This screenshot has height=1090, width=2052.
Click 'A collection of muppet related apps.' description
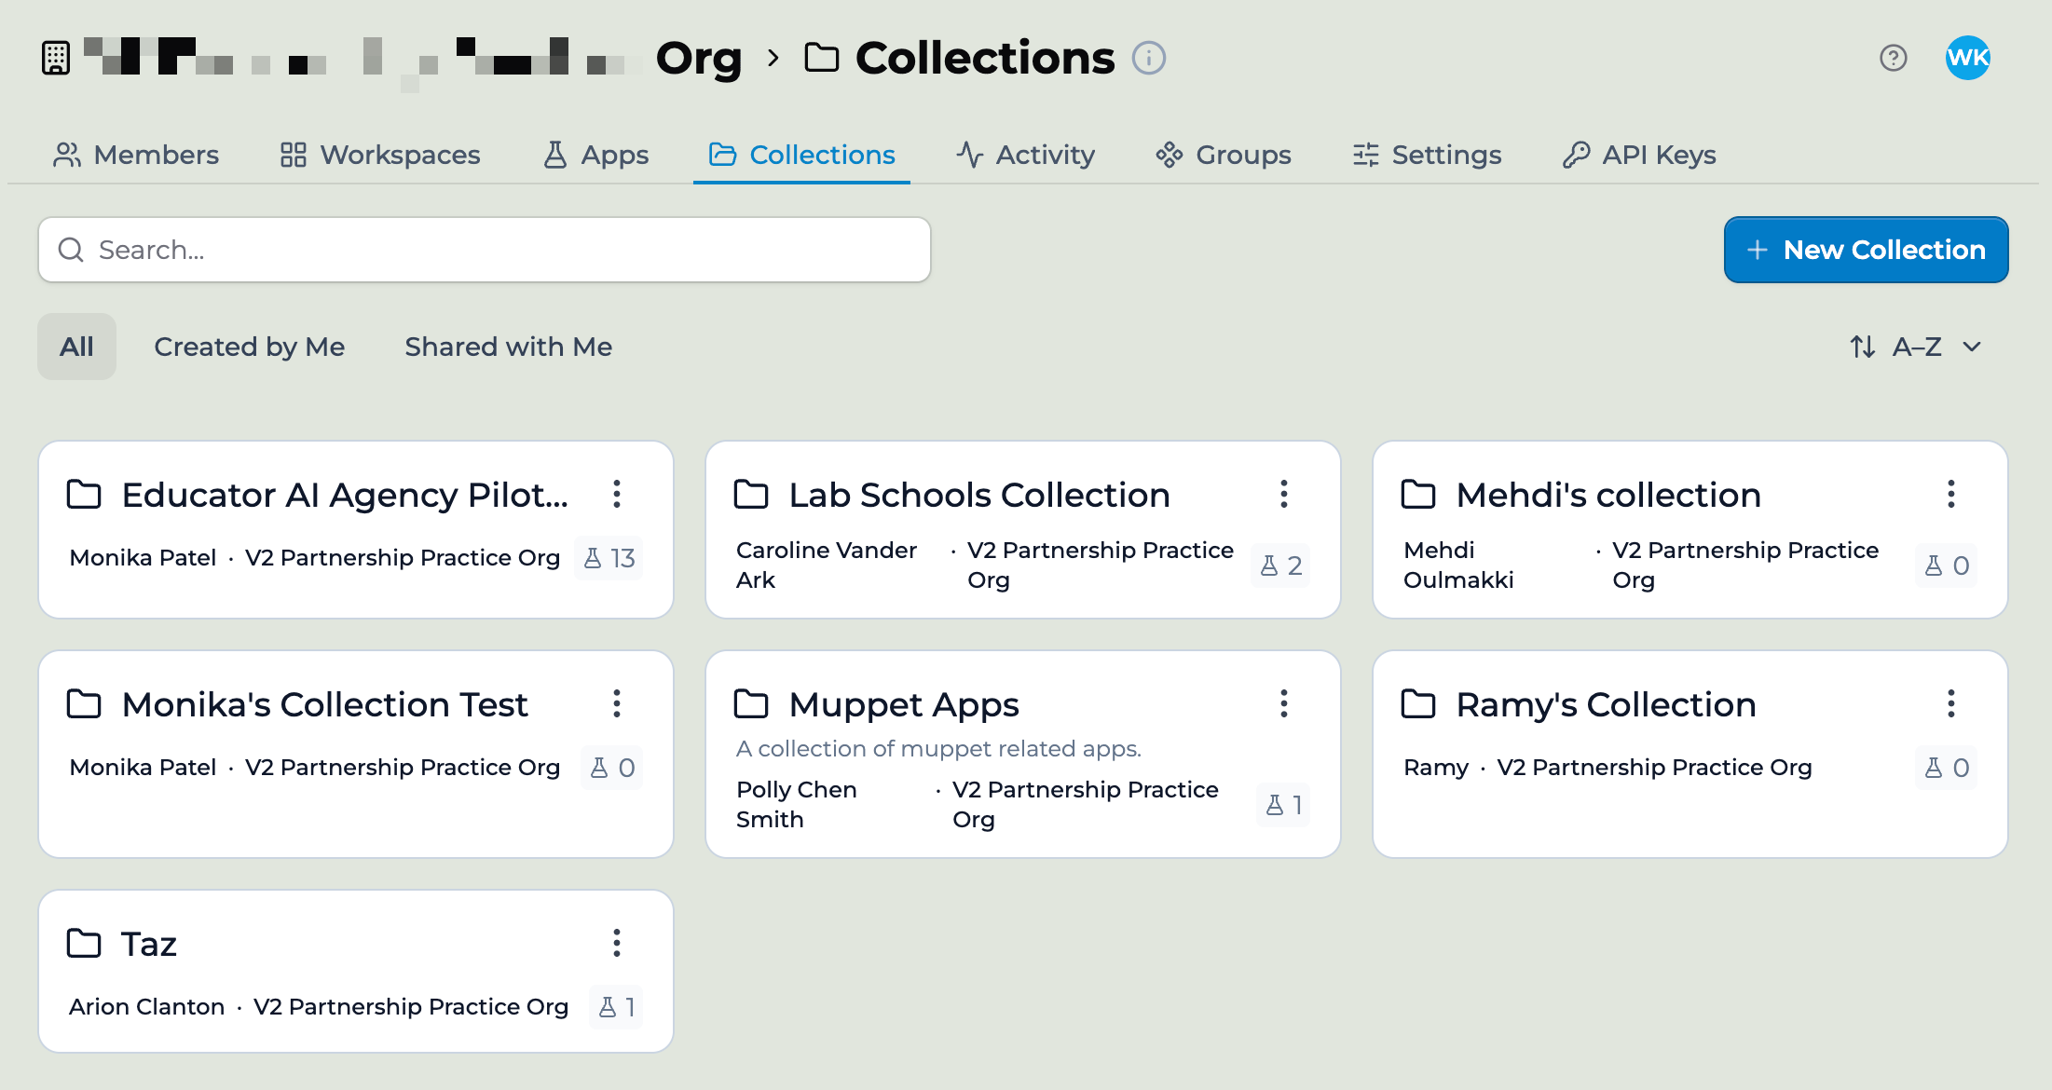(x=938, y=748)
